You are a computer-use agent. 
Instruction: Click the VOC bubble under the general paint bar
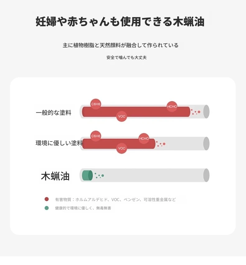point(122,117)
